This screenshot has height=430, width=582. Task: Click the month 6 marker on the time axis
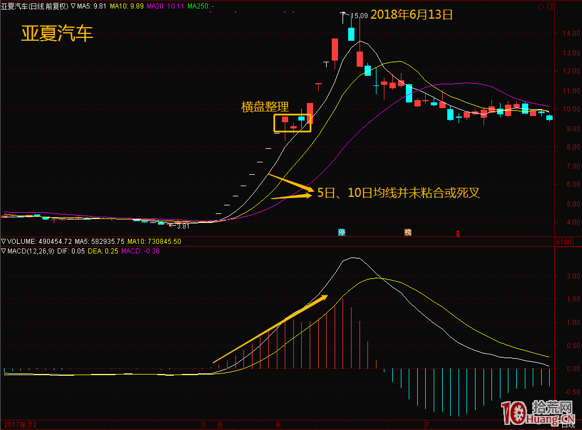pos(279,425)
